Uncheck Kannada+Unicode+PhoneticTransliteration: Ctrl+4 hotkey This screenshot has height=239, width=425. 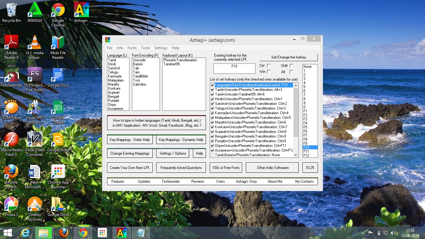[212, 113]
